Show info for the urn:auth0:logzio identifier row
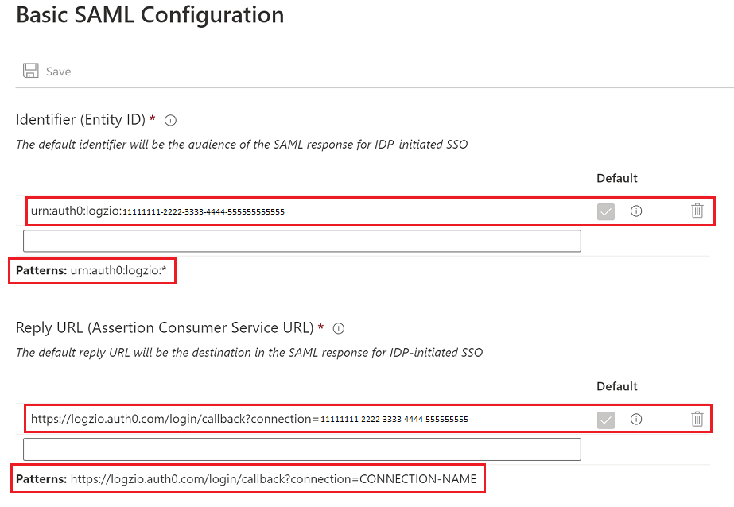734x507 pixels. pyautogui.click(x=636, y=211)
